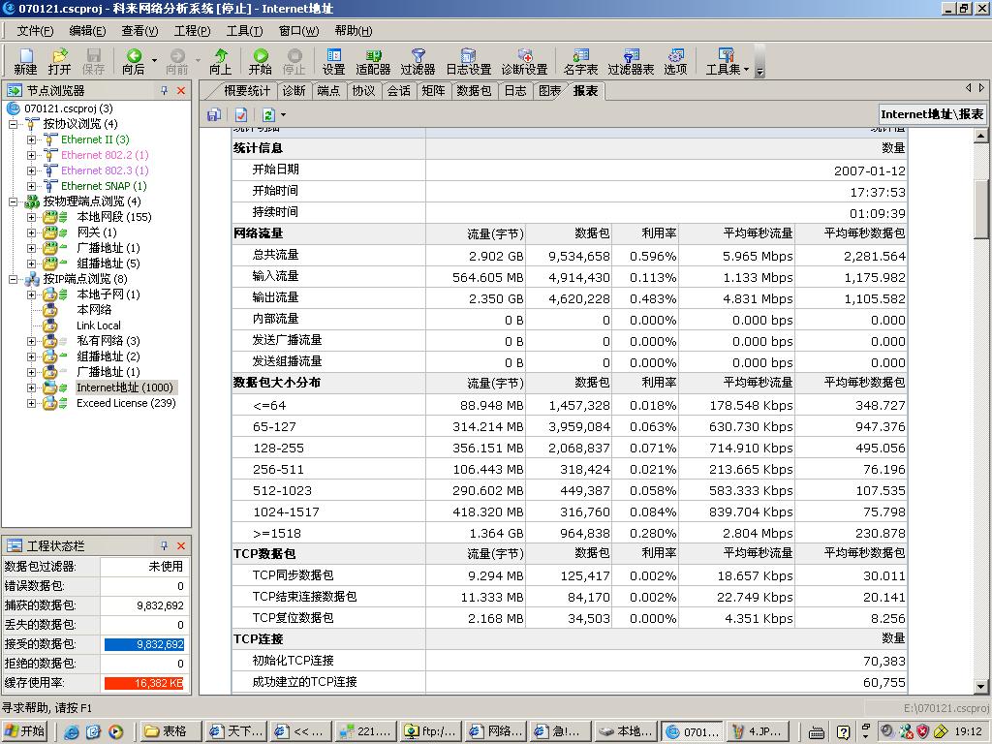Open the 适配器 adapter settings icon
Viewport: 992px width, 744px height.
373,61
